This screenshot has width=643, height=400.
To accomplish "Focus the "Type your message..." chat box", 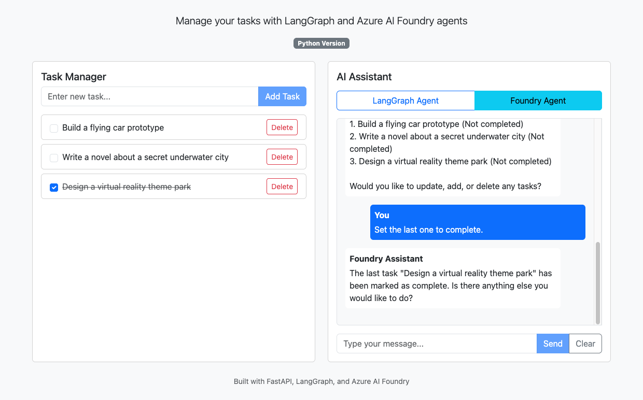I will click(x=436, y=343).
